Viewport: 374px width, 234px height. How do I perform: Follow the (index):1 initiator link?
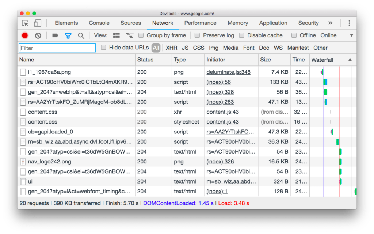[x=217, y=192]
